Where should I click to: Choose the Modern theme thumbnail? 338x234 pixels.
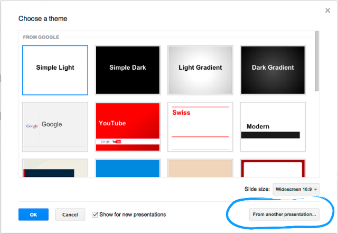(273, 127)
